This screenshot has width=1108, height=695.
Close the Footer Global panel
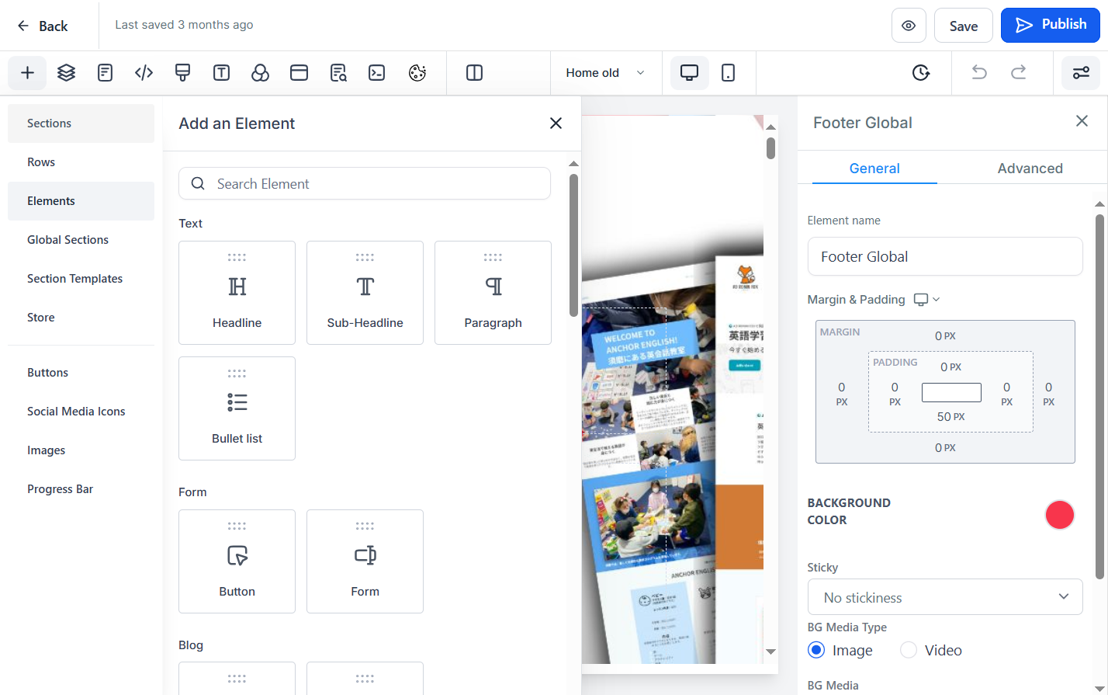pyautogui.click(x=1082, y=121)
